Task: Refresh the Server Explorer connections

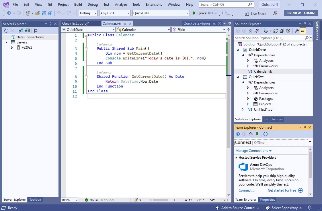Action: (x=6, y=30)
